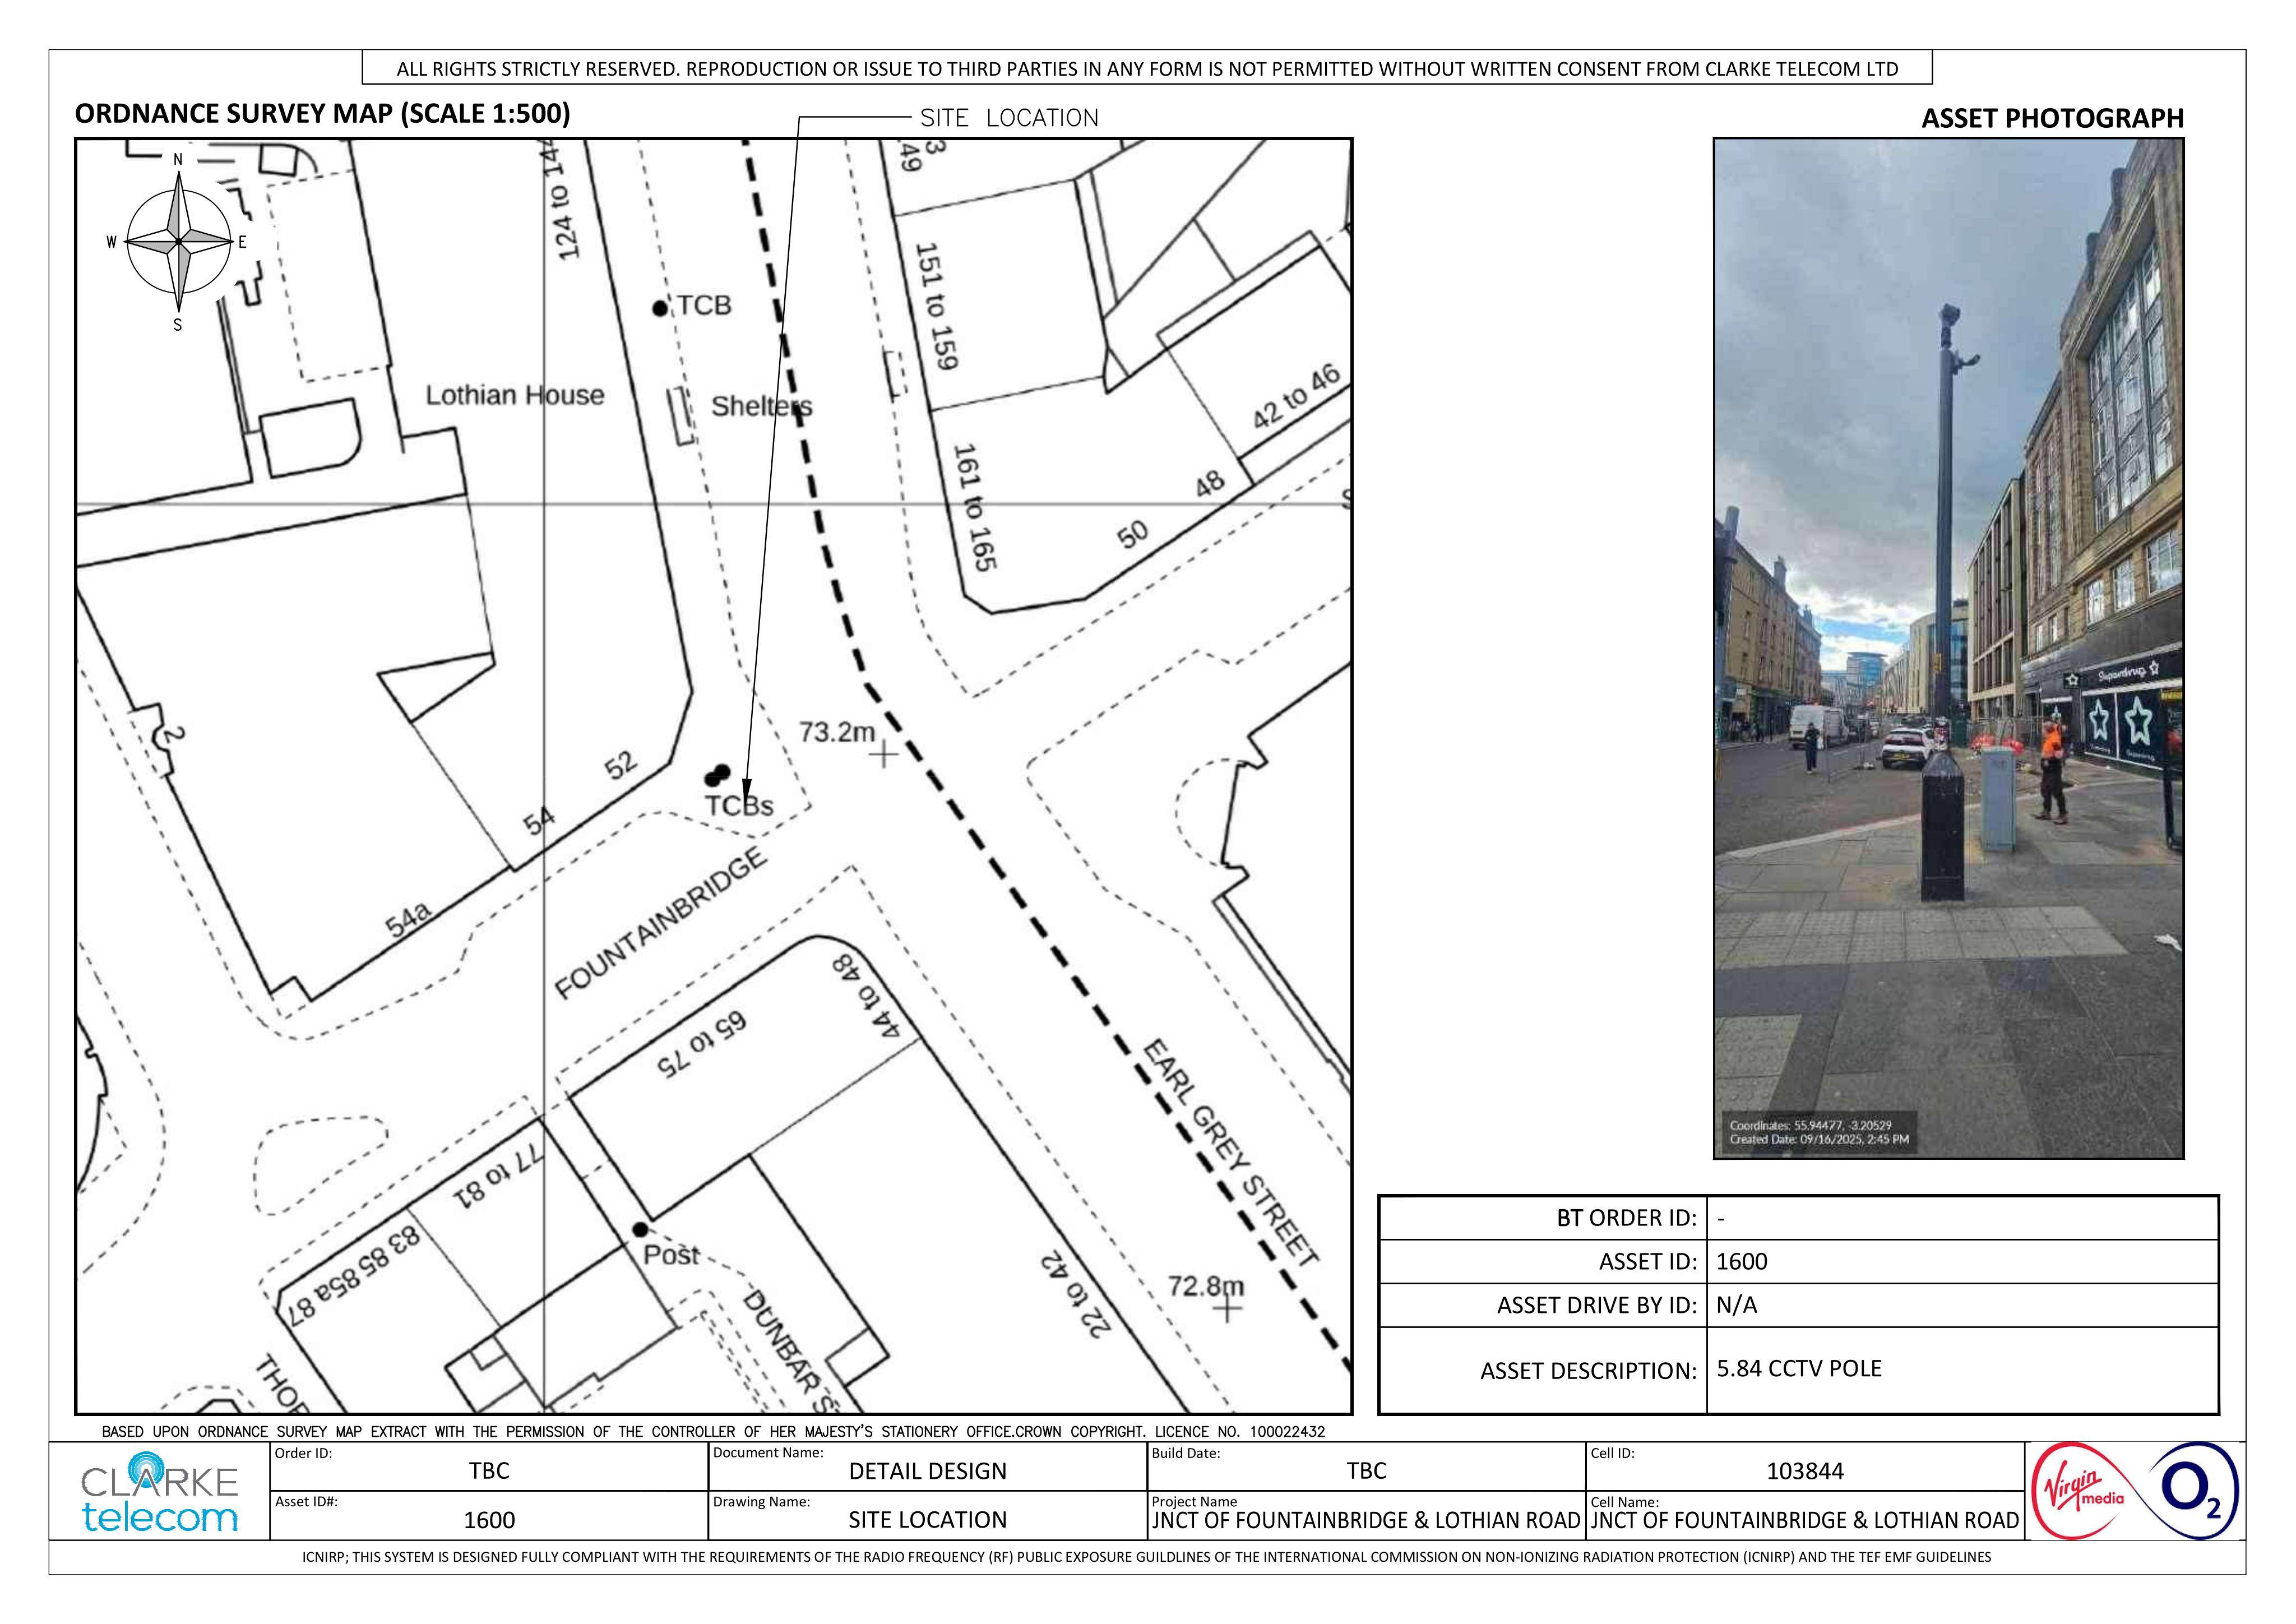Click the 'BT ORDER ID:' table label
Screen dimensions: 2296x1624
click(1627, 1218)
